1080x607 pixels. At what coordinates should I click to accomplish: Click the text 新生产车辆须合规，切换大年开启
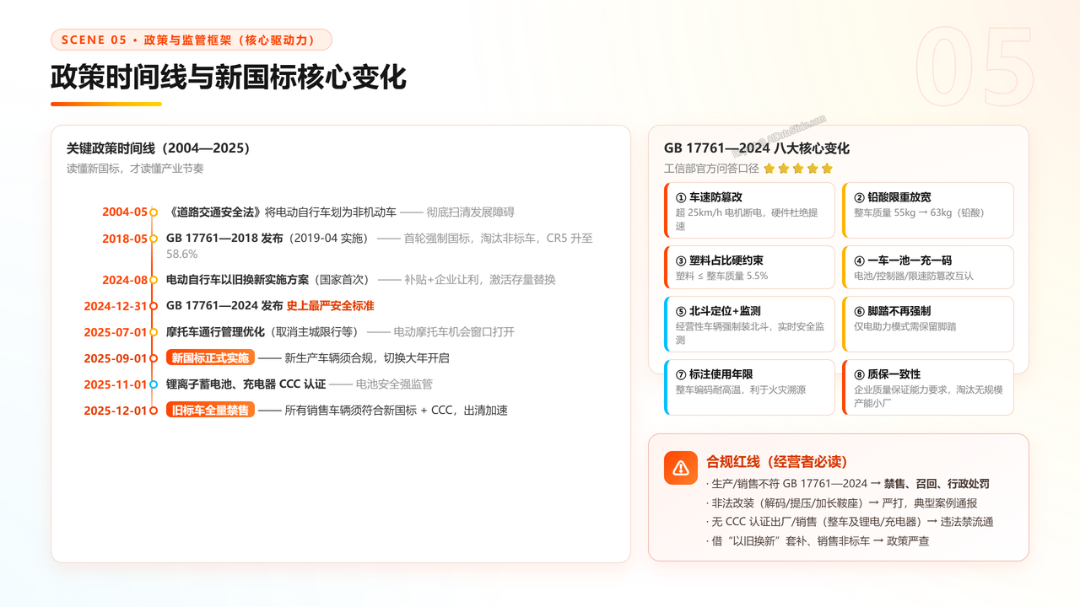point(367,358)
